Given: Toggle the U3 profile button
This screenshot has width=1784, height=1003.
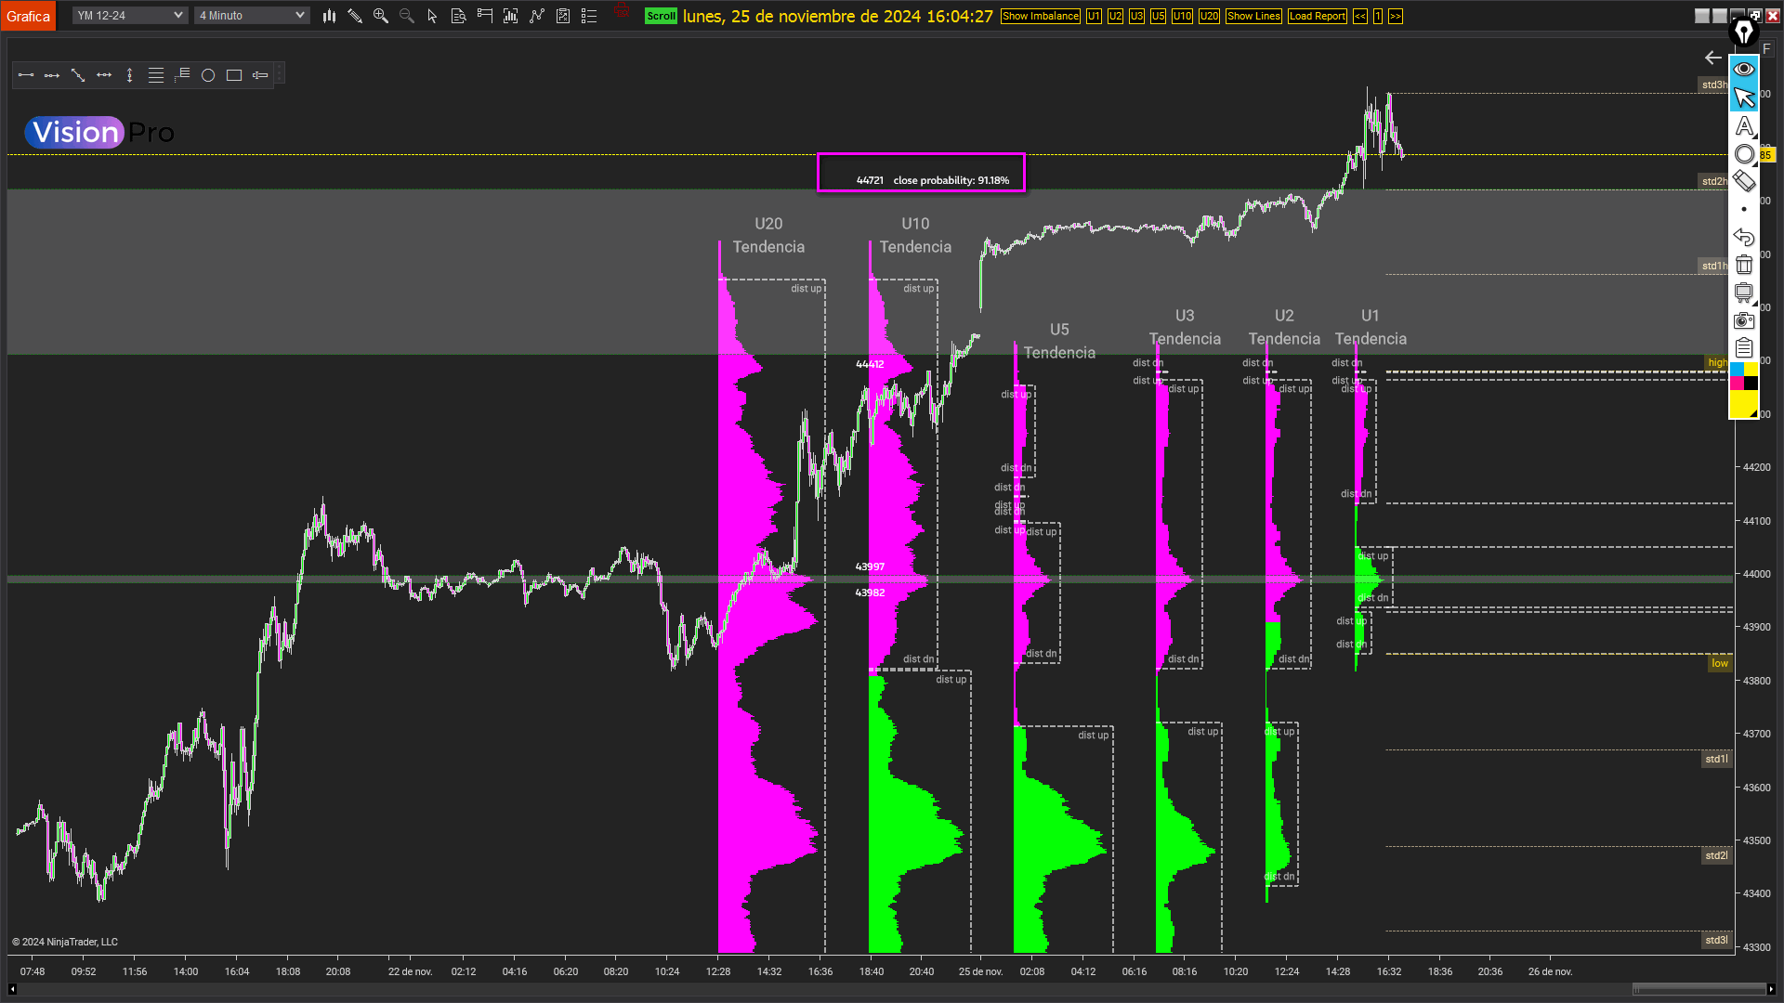Looking at the screenshot, I should click(1136, 16).
